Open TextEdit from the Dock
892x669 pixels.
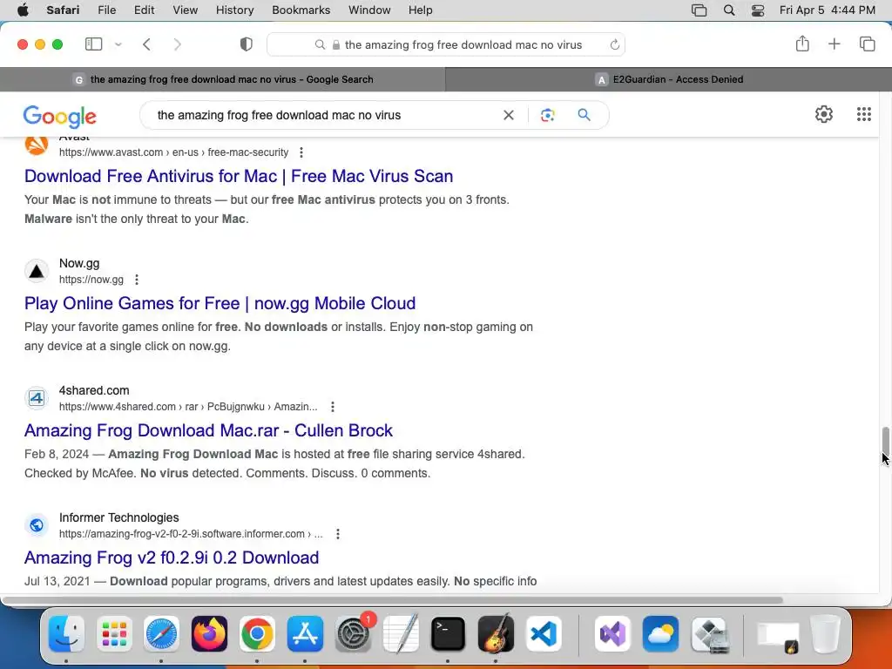401,633
